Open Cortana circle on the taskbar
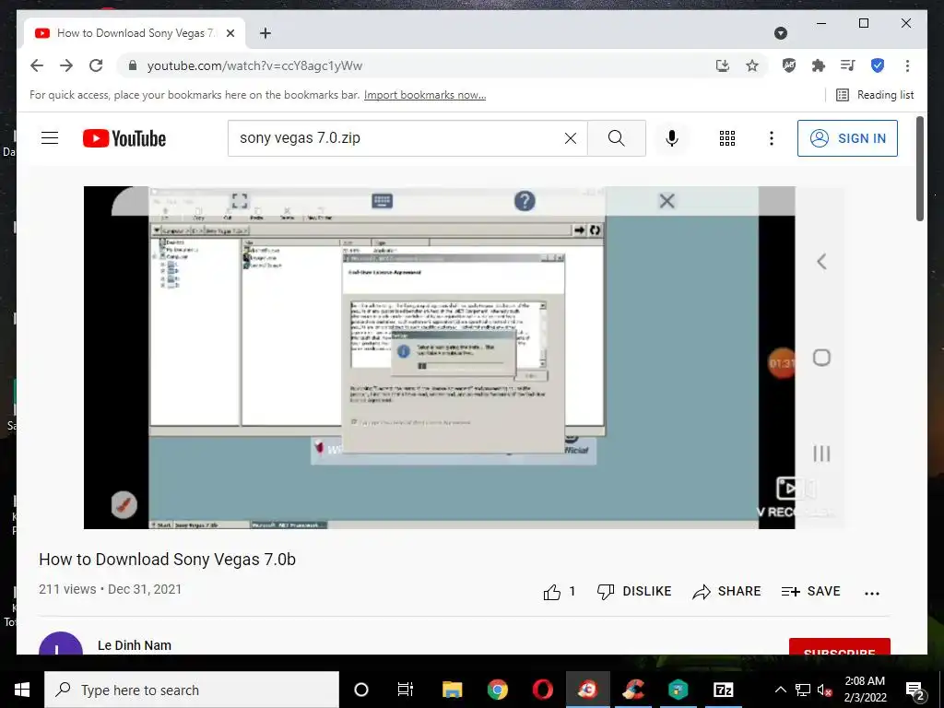The width and height of the screenshot is (944, 708). [361, 690]
